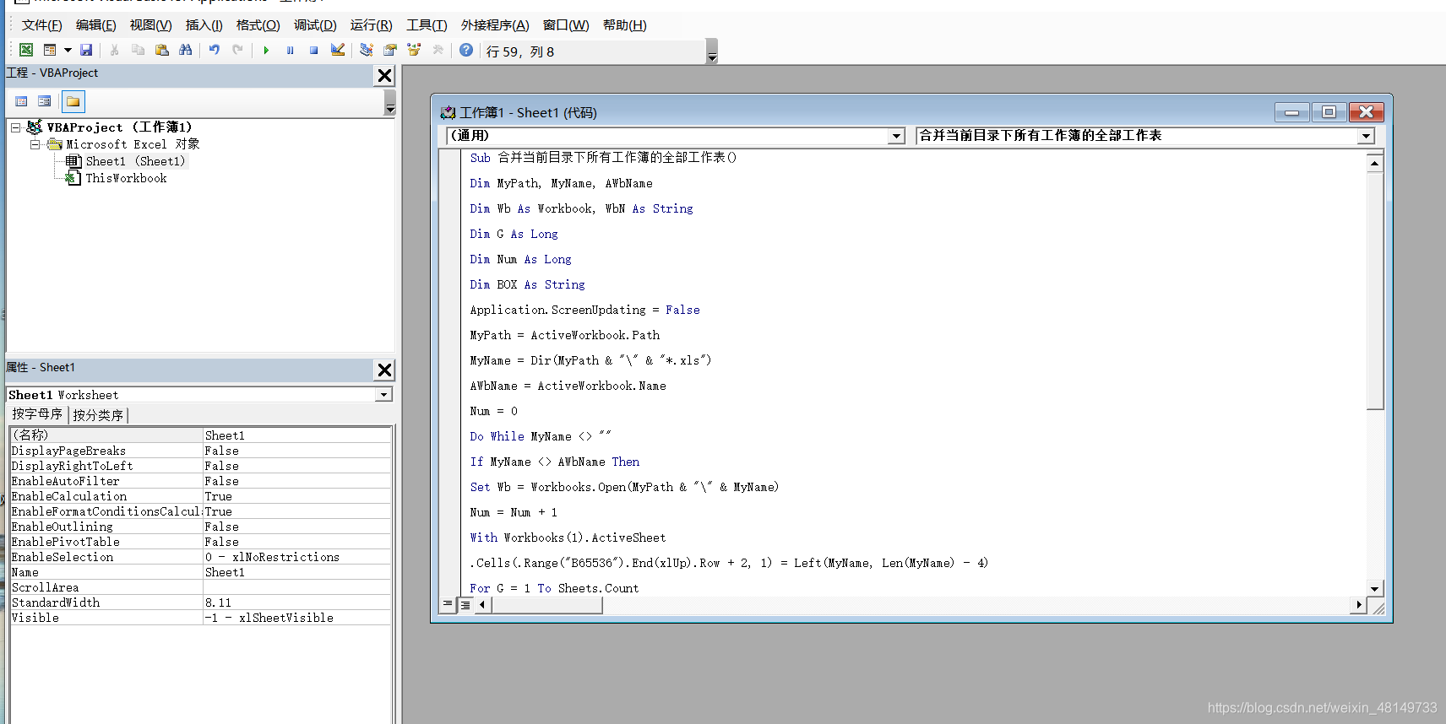Image resolution: width=1446 pixels, height=724 pixels.
Task: Click code window vertical scroll up arrow
Action: tap(1375, 163)
